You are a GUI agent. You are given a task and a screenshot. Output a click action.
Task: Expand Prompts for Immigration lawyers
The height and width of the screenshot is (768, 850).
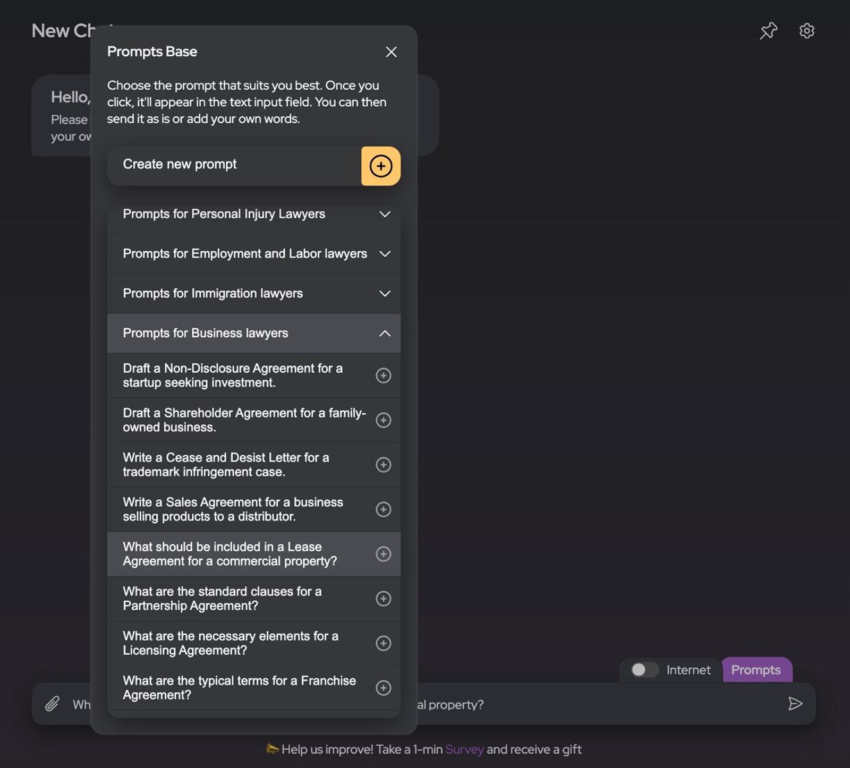click(x=254, y=294)
